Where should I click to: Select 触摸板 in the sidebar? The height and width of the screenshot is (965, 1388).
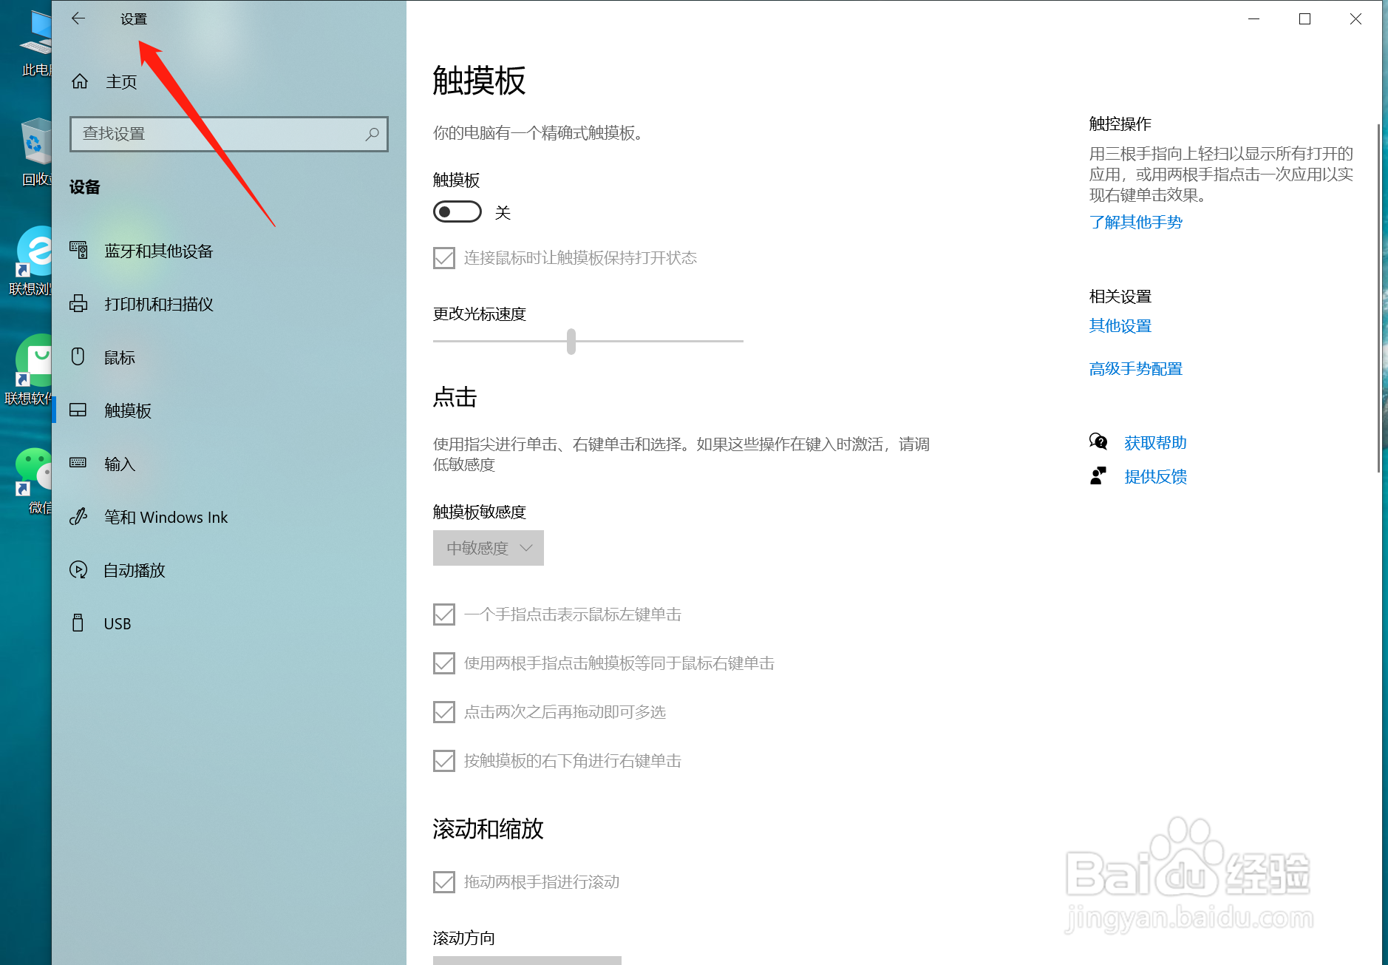[128, 410]
